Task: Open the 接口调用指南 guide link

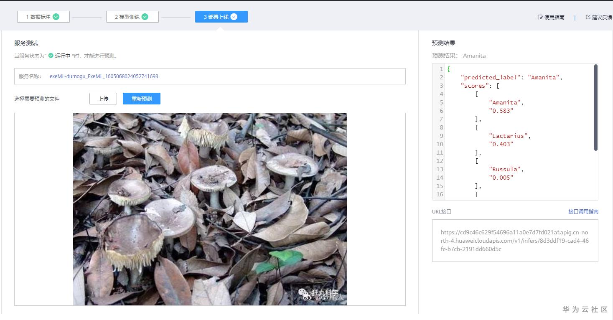Action: [x=584, y=211]
